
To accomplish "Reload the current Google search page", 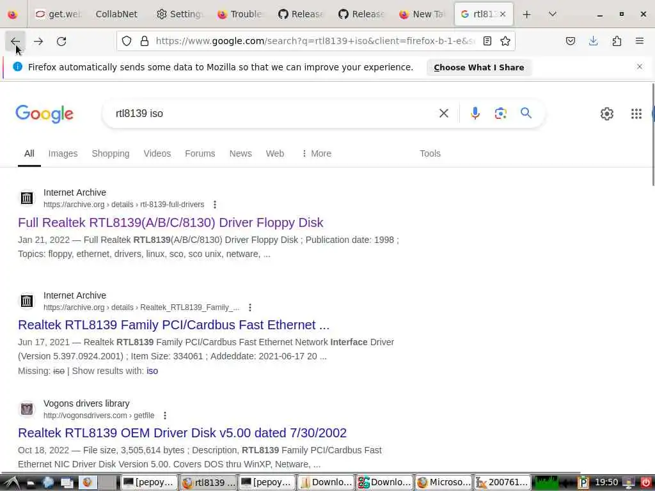I will [61, 41].
